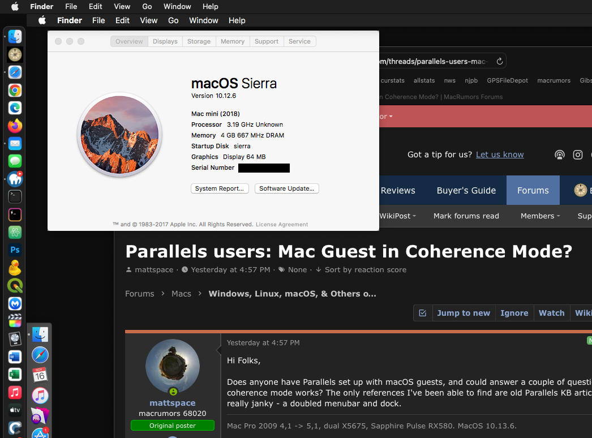This screenshot has height=438, width=592.
Task: Open the Forums navigation tab
Action: click(x=533, y=190)
